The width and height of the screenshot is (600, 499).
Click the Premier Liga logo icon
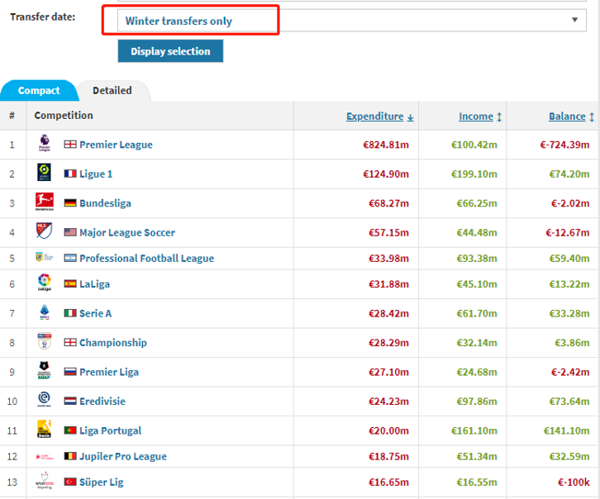pos(44,370)
